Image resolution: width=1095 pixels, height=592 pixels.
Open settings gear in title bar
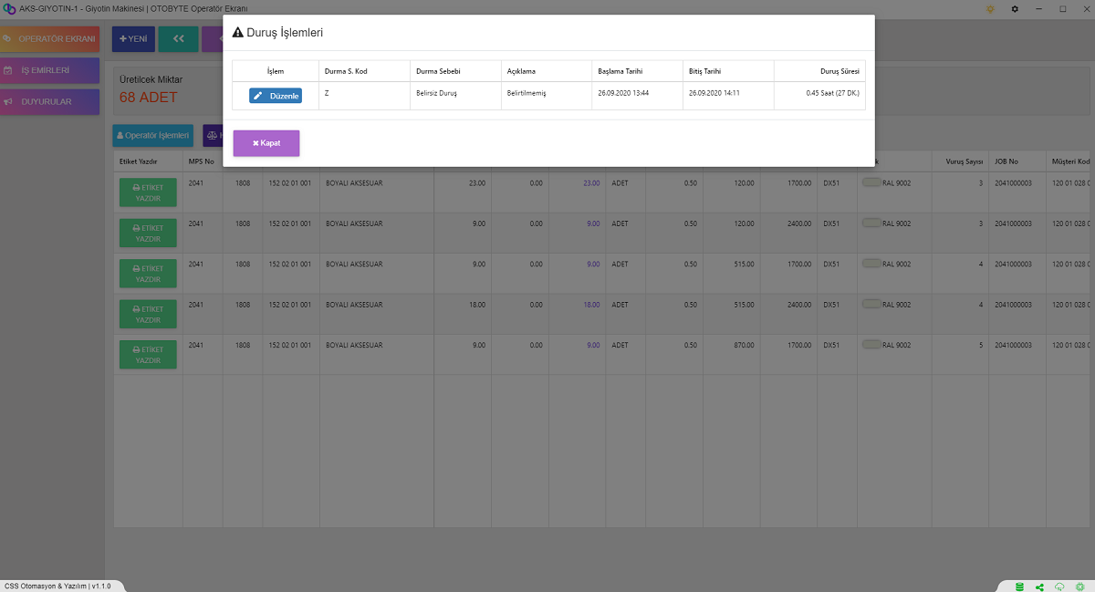(1015, 8)
